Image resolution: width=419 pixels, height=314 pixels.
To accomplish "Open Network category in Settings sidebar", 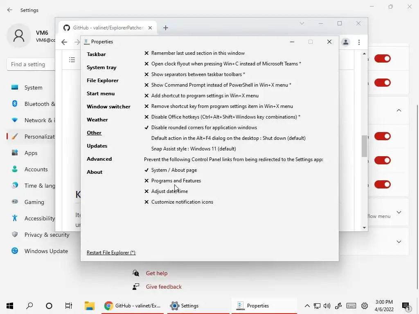I will point(33,120).
